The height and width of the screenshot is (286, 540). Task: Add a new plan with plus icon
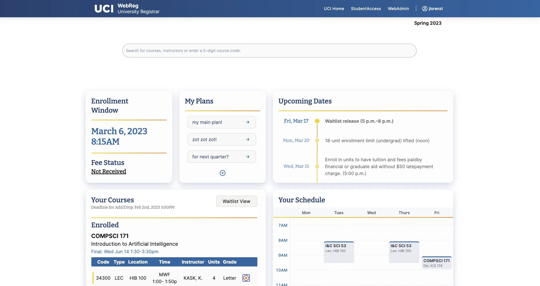(x=222, y=173)
